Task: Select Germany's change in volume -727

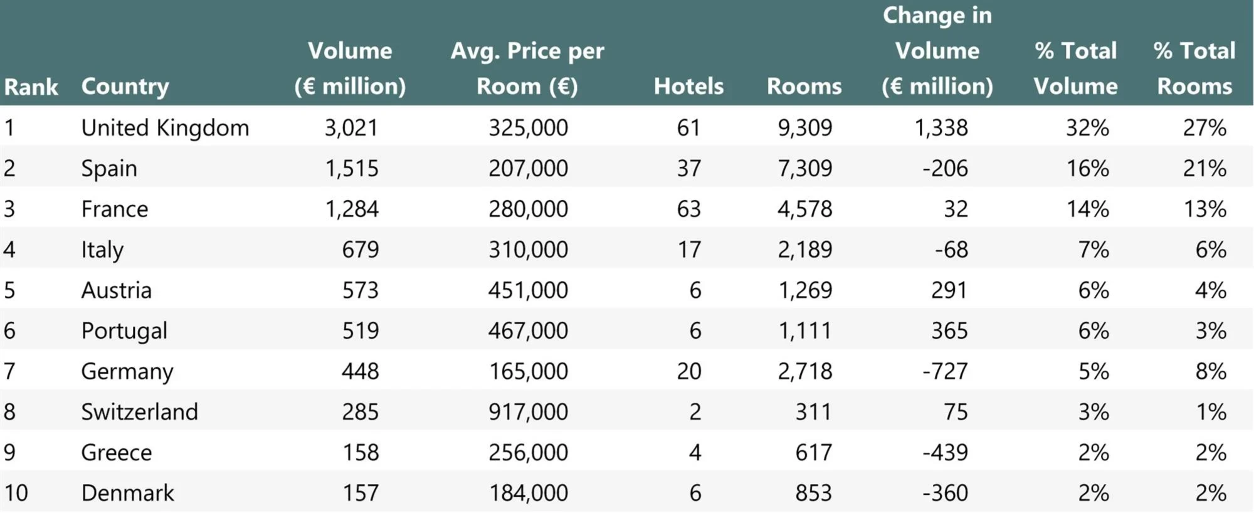Action: point(945,371)
